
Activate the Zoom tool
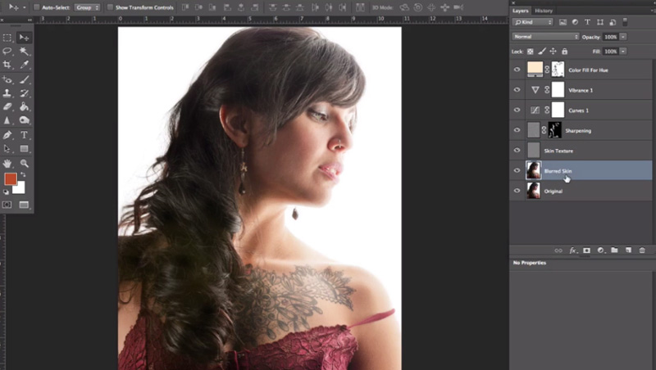[x=24, y=163]
